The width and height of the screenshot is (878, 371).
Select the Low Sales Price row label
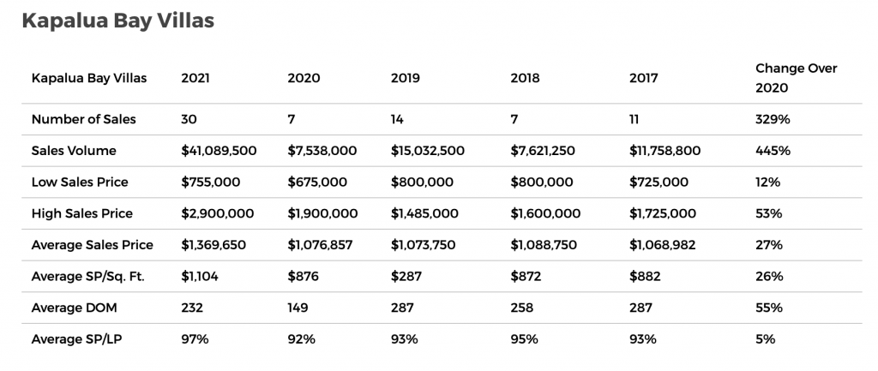click(x=80, y=182)
